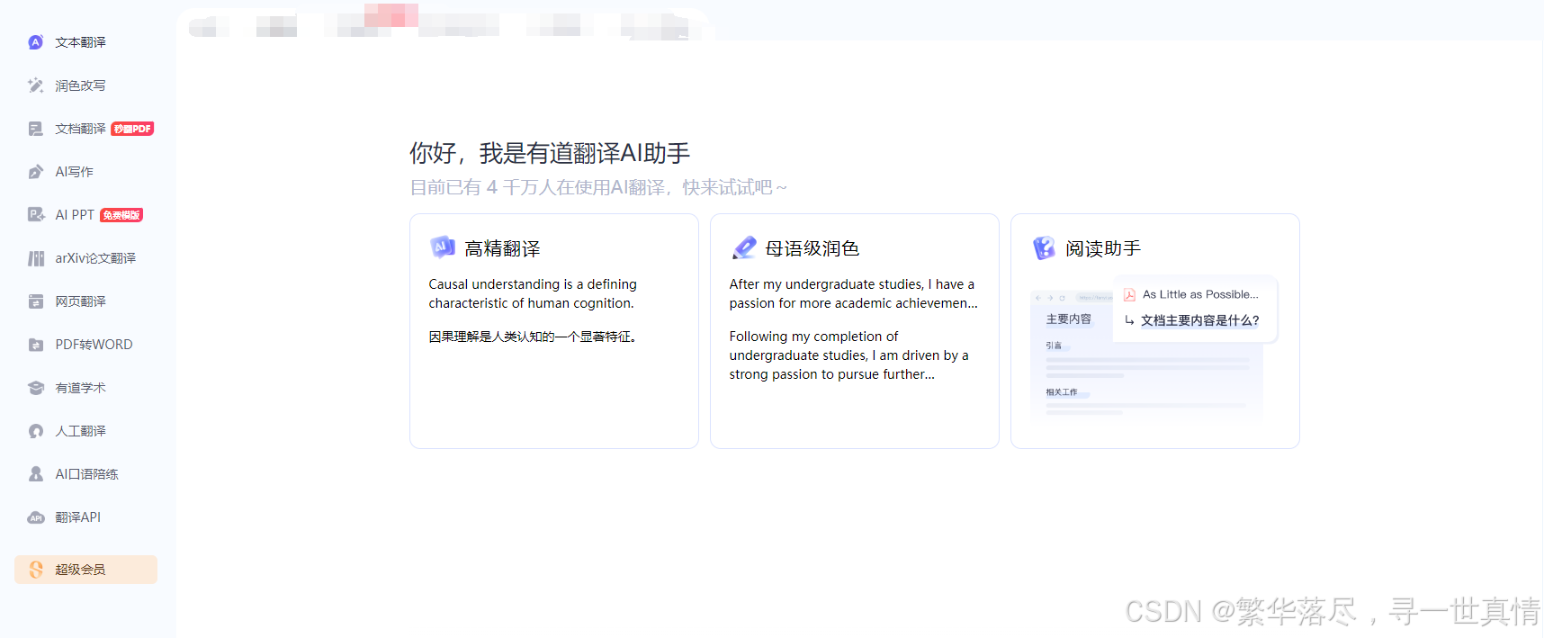Screen dimensions: 1544x638
Task: Click the 文档翻译 document icon
Action: point(36,129)
